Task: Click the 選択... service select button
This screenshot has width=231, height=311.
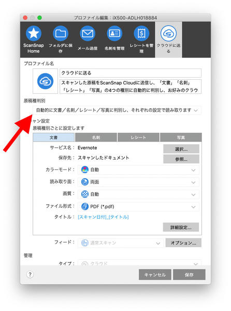Action: pyautogui.click(x=181, y=149)
